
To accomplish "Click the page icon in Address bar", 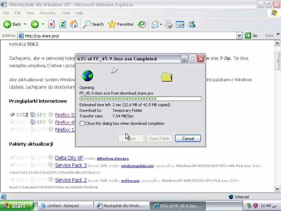I will point(21,36).
